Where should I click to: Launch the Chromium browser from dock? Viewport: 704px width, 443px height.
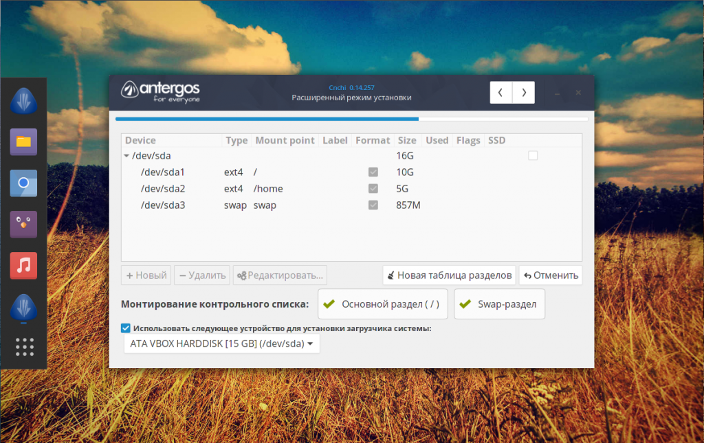[x=23, y=183]
